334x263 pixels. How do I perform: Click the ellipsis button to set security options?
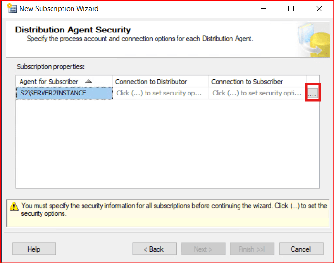click(x=312, y=93)
